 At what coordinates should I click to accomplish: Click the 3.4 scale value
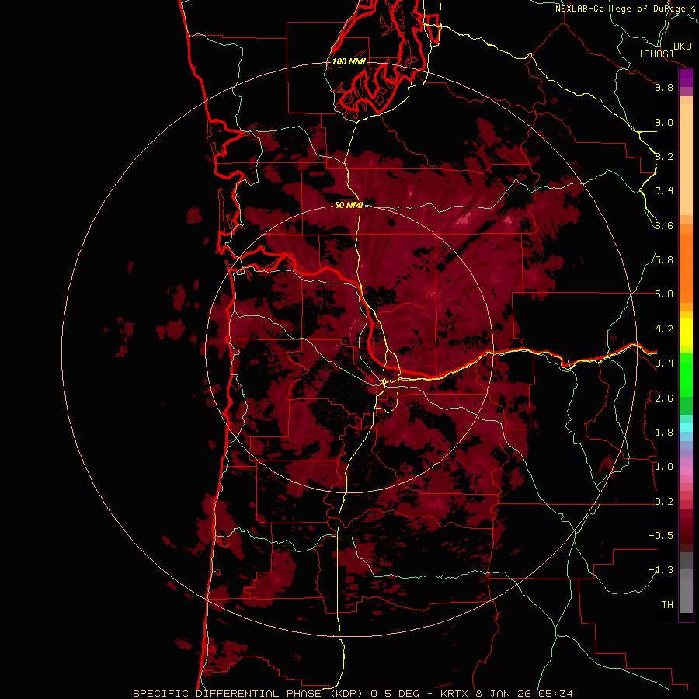point(664,363)
